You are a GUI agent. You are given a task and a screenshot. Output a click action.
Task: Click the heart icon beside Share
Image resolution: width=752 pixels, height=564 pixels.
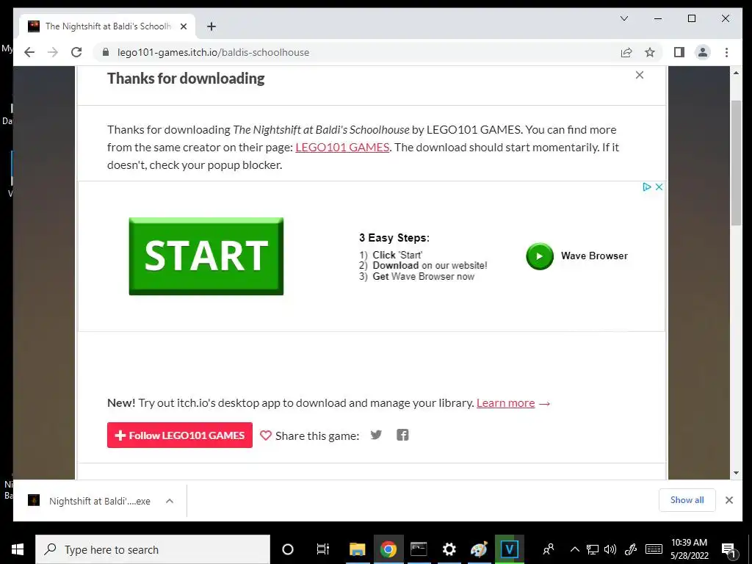[x=266, y=435]
